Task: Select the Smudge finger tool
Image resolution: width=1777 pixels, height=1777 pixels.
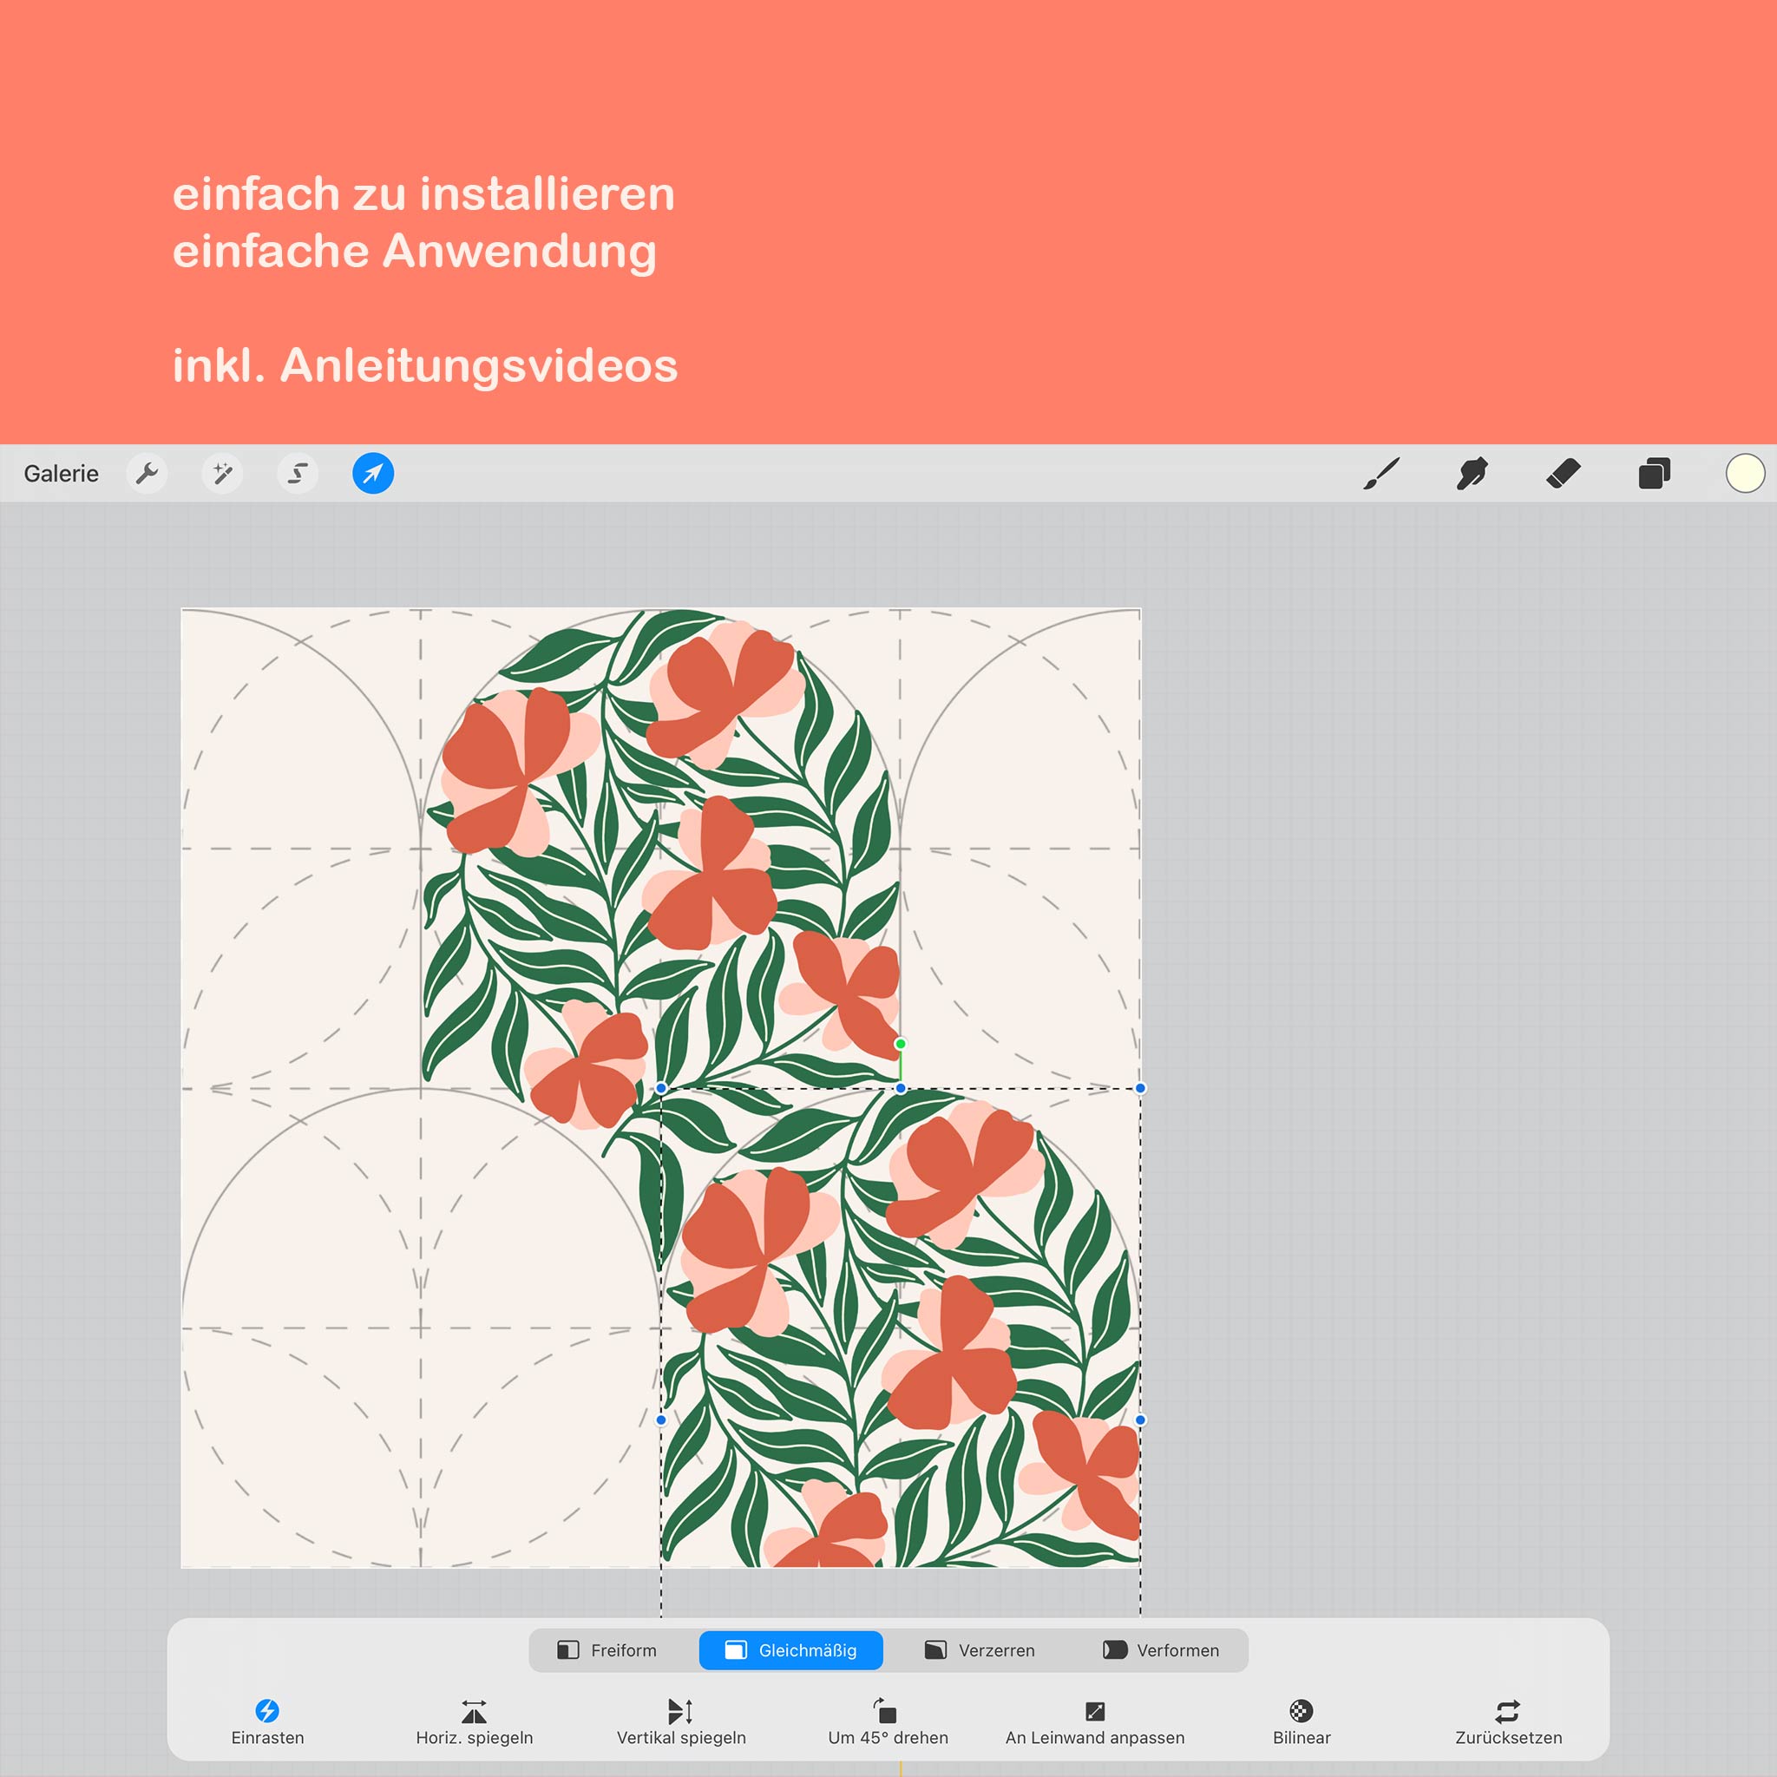Action: 1472,474
